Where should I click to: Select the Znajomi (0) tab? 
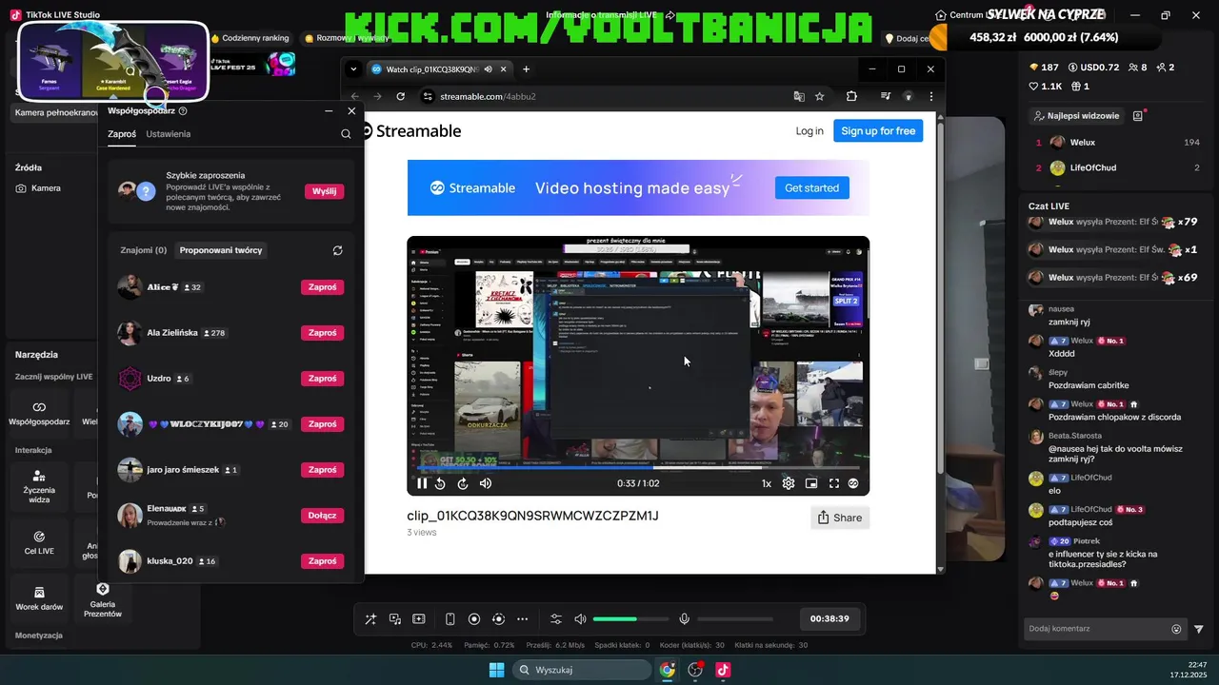144,250
